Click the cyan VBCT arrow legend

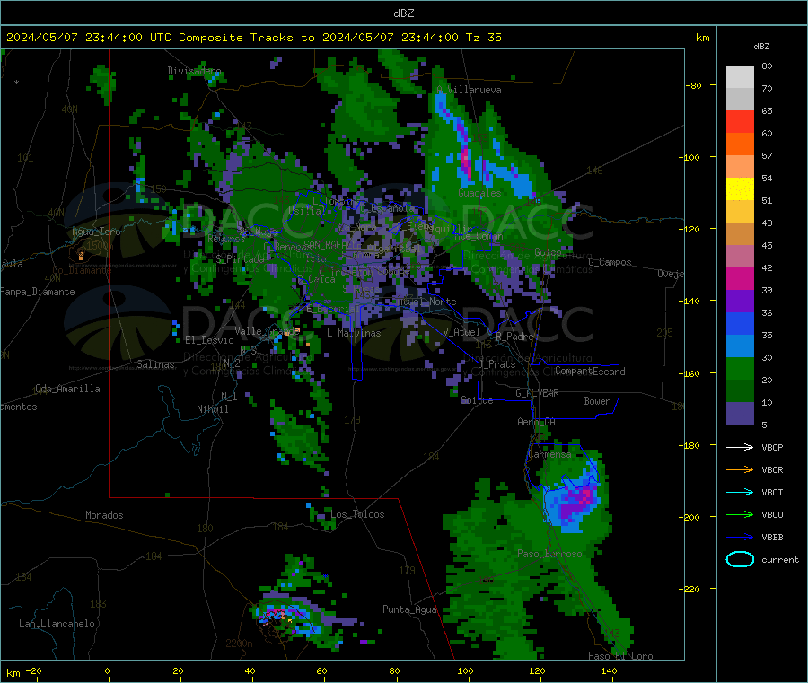pos(740,492)
